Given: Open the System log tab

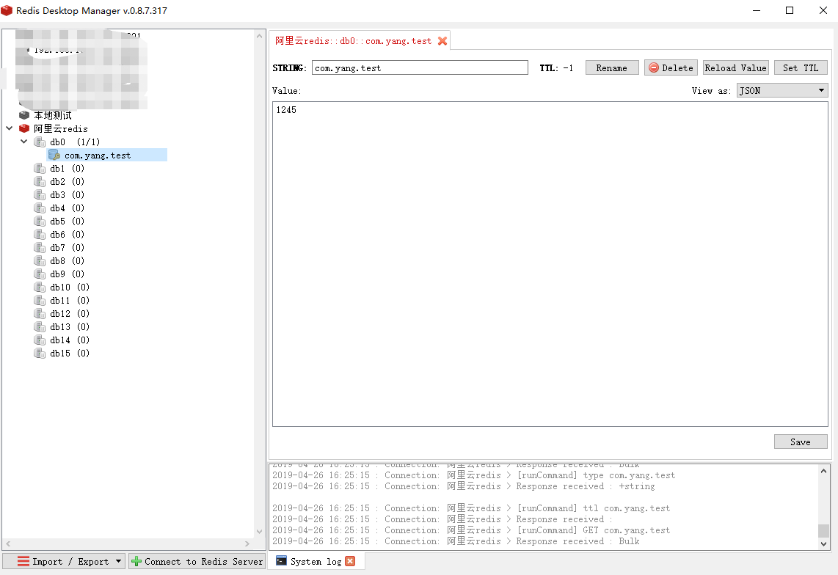Looking at the screenshot, I should click(x=316, y=561).
